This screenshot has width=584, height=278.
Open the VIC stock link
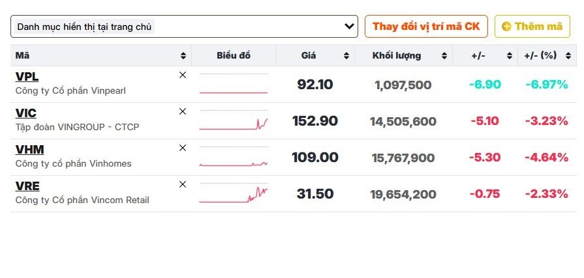click(x=26, y=113)
